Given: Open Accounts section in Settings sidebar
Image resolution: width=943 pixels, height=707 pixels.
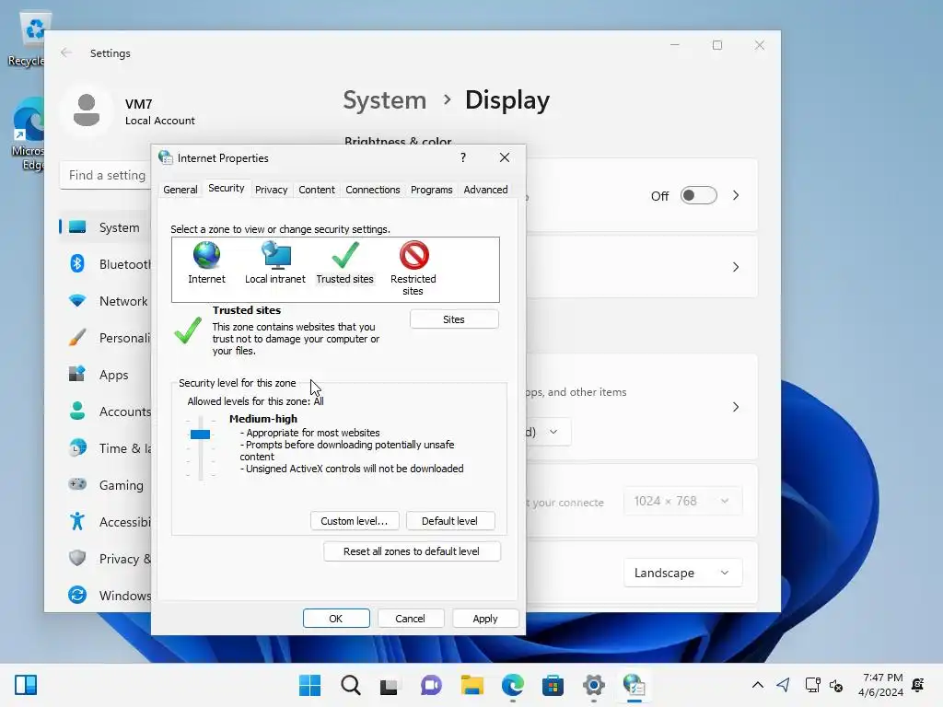Looking at the screenshot, I should [105, 411].
